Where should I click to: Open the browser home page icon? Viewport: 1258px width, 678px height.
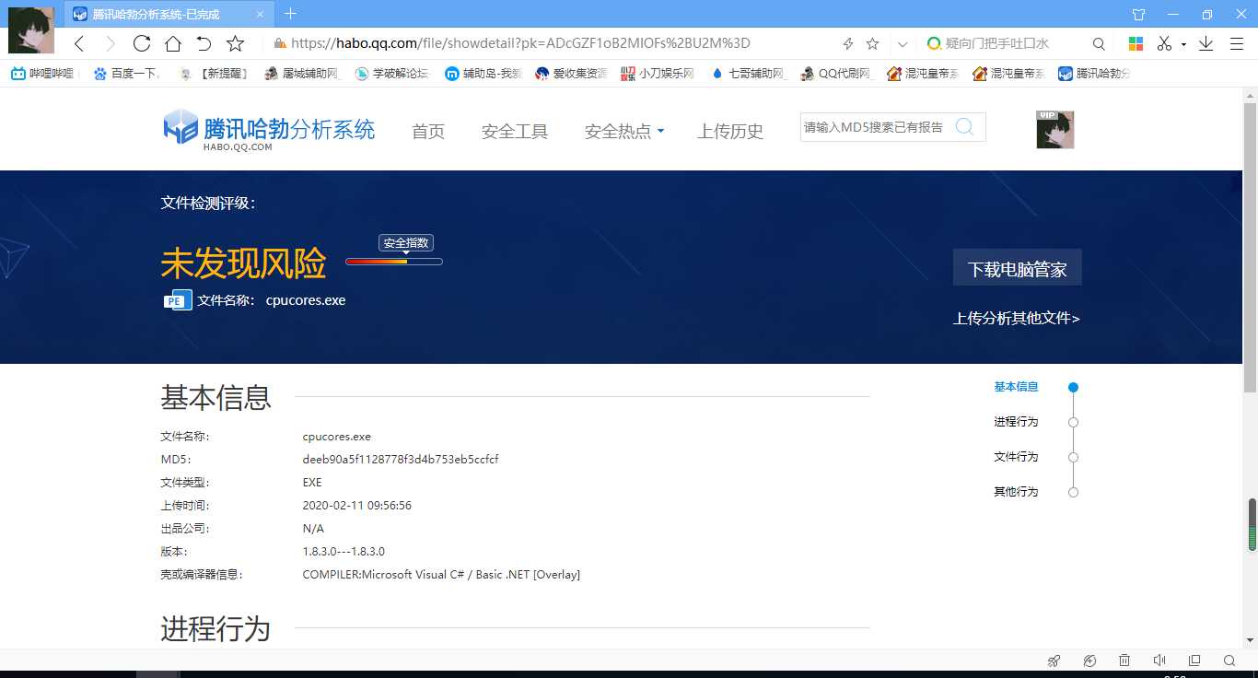pyautogui.click(x=172, y=43)
